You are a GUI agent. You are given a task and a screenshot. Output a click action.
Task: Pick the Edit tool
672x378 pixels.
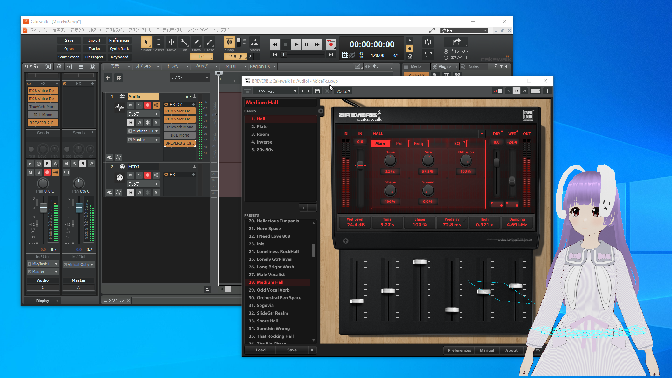pyautogui.click(x=184, y=42)
